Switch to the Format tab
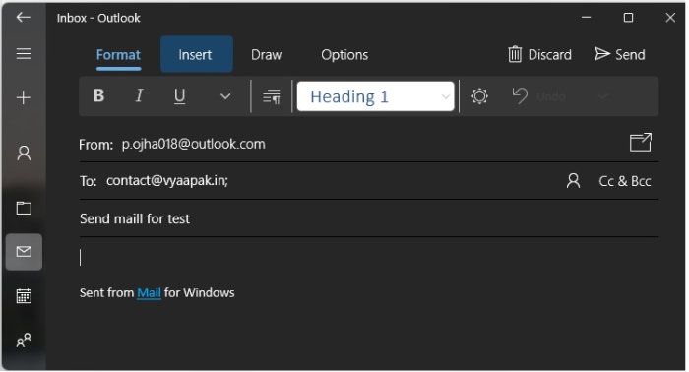 point(119,55)
